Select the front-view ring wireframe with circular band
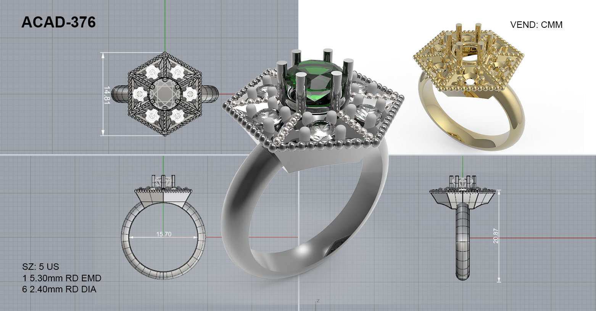This screenshot has height=311, width=596. tap(163, 228)
